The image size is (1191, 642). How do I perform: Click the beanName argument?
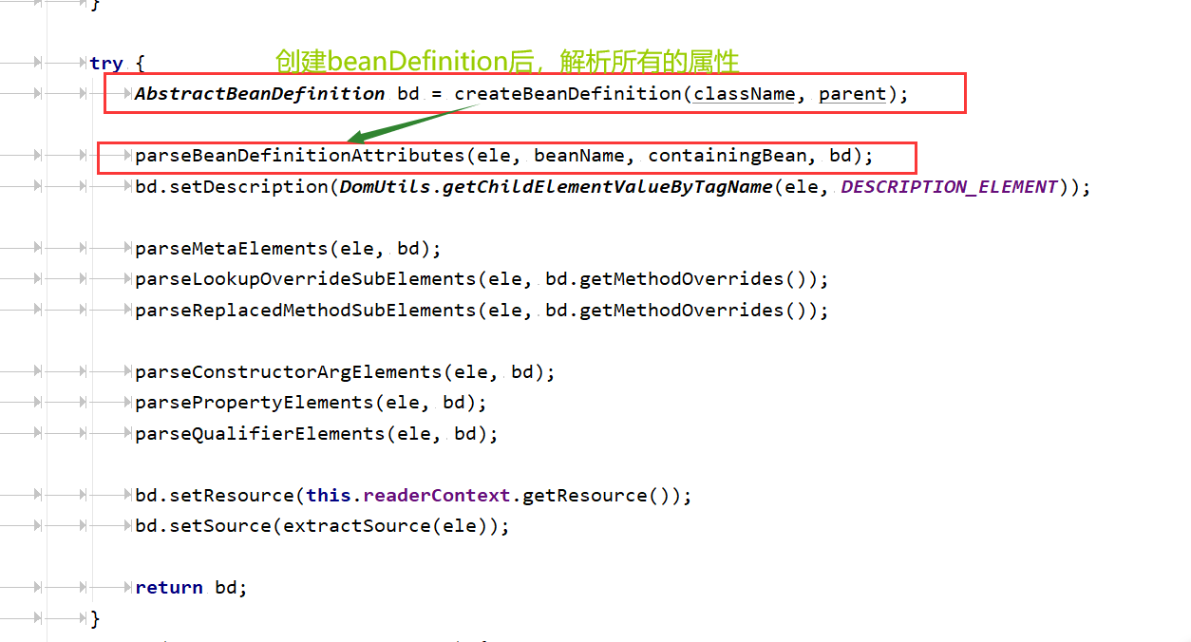point(578,156)
